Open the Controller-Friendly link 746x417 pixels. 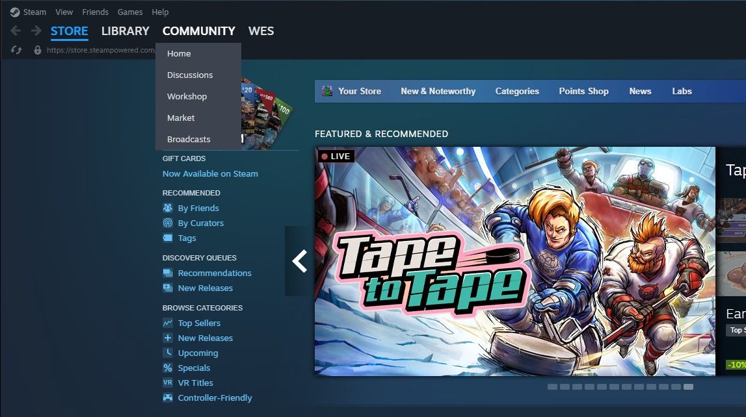coord(215,398)
